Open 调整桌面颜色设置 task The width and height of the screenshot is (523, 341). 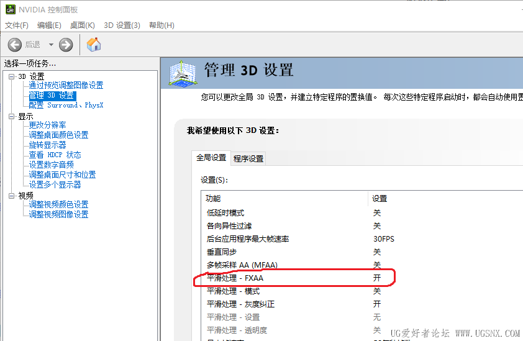[x=59, y=135]
